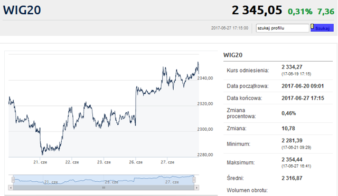Click the timestamp 2017-06-27 17:15:00

230,28
